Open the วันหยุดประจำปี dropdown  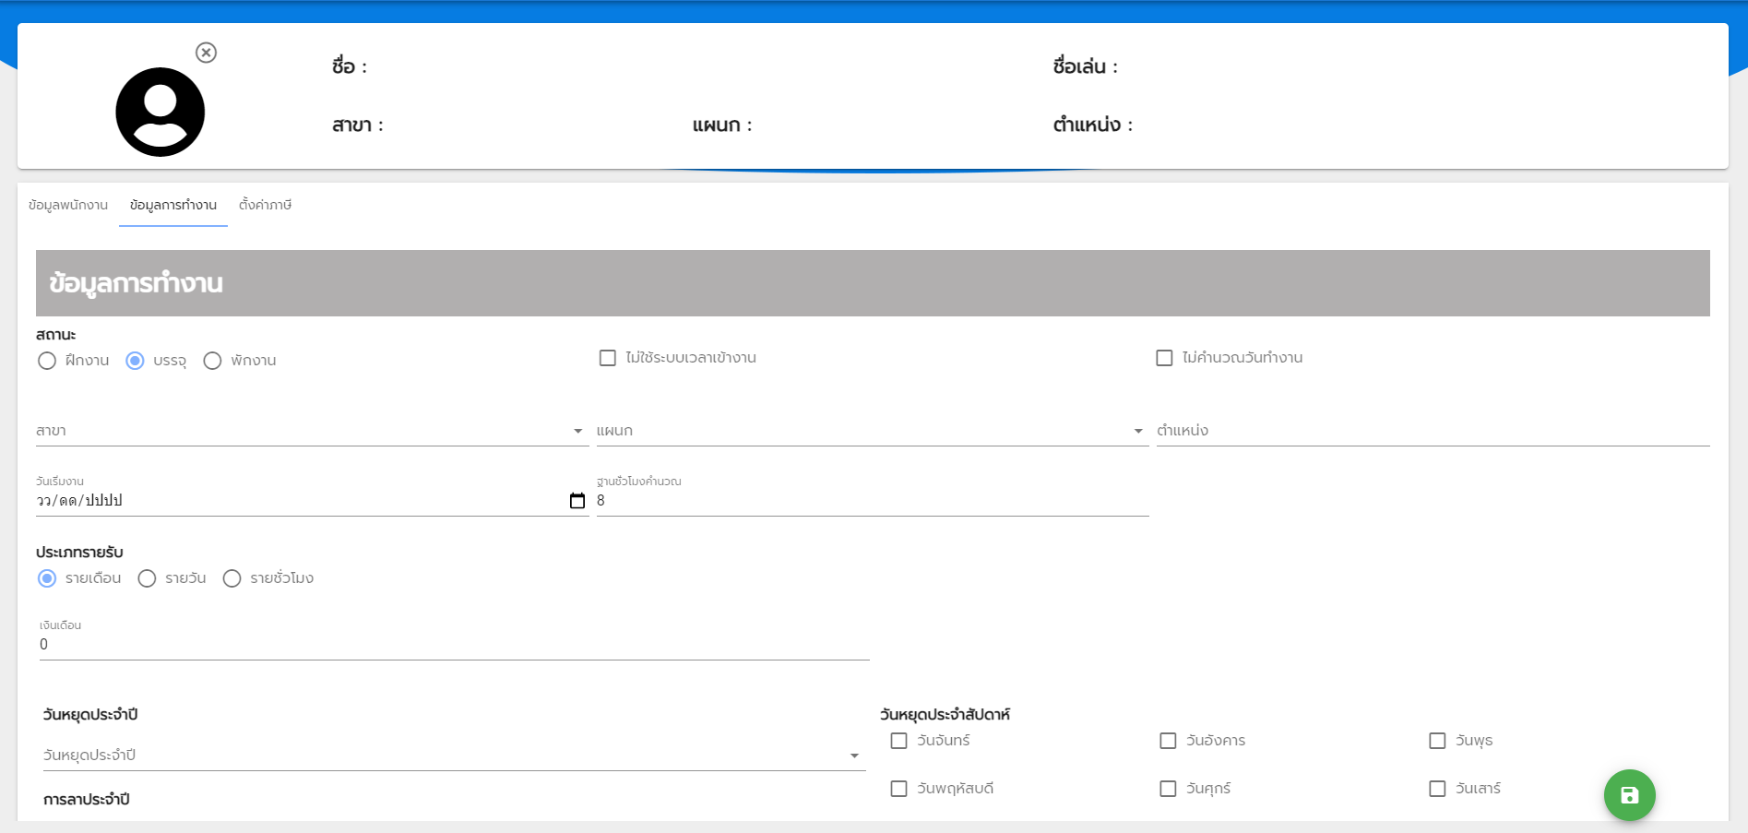pyautogui.click(x=455, y=756)
